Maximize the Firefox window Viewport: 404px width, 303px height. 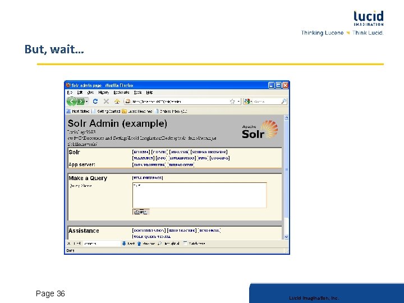[x=278, y=85]
